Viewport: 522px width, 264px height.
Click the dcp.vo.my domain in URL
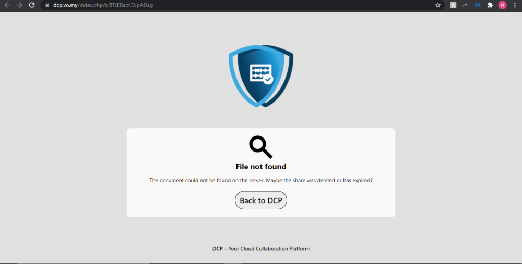[x=65, y=5]
